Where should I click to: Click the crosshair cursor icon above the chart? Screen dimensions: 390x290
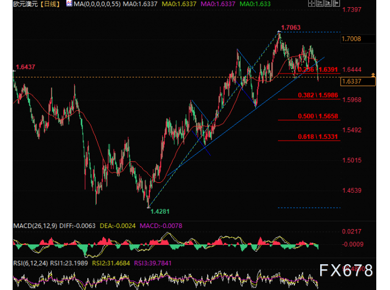point(311,3)
